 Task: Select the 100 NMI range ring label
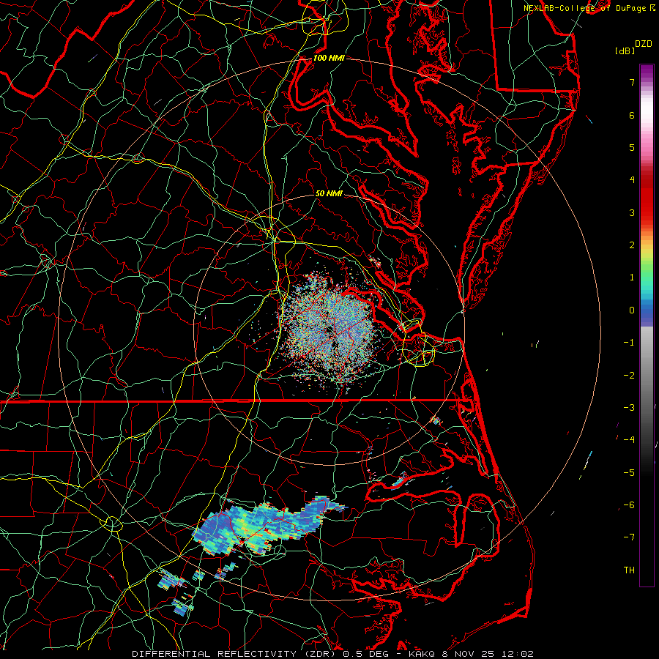click(329, 58)
